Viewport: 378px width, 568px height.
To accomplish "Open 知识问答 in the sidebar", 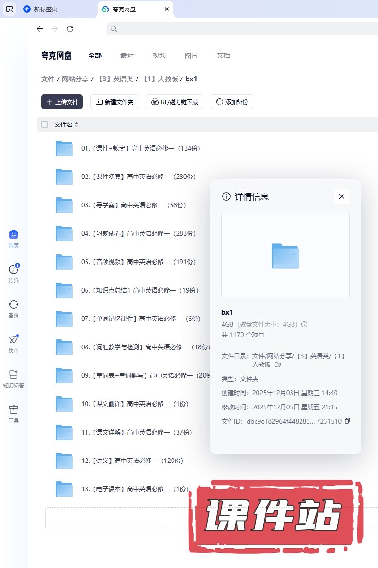I will point(14,374).
